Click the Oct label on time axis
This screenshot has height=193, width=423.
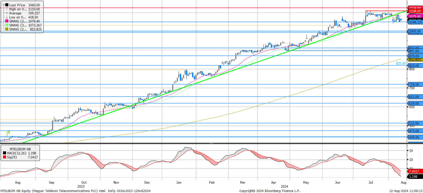click(x=84, y=182)
